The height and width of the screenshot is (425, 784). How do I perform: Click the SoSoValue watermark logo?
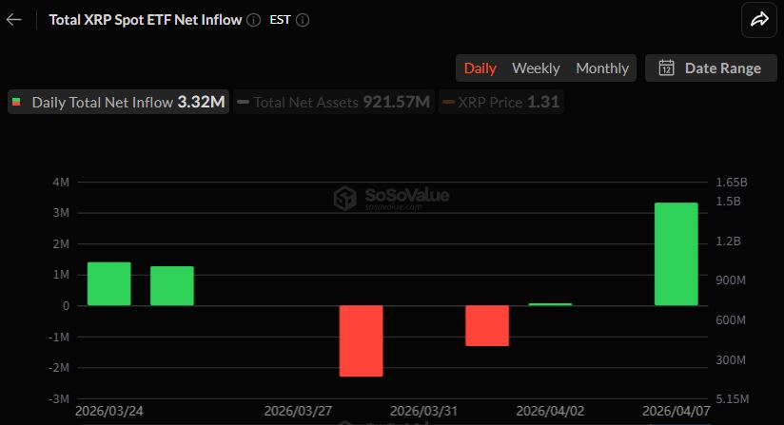pyautogui.click(x=345, y=198)
